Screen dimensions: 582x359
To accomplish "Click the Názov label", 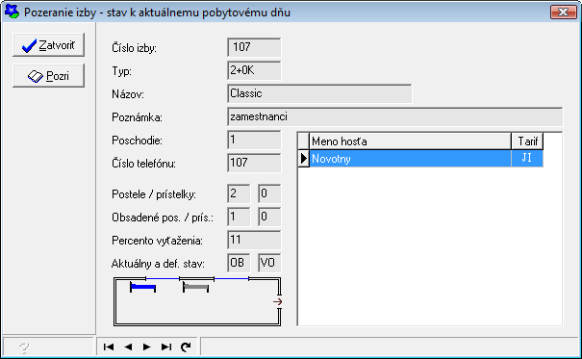I will pos(128,94).
